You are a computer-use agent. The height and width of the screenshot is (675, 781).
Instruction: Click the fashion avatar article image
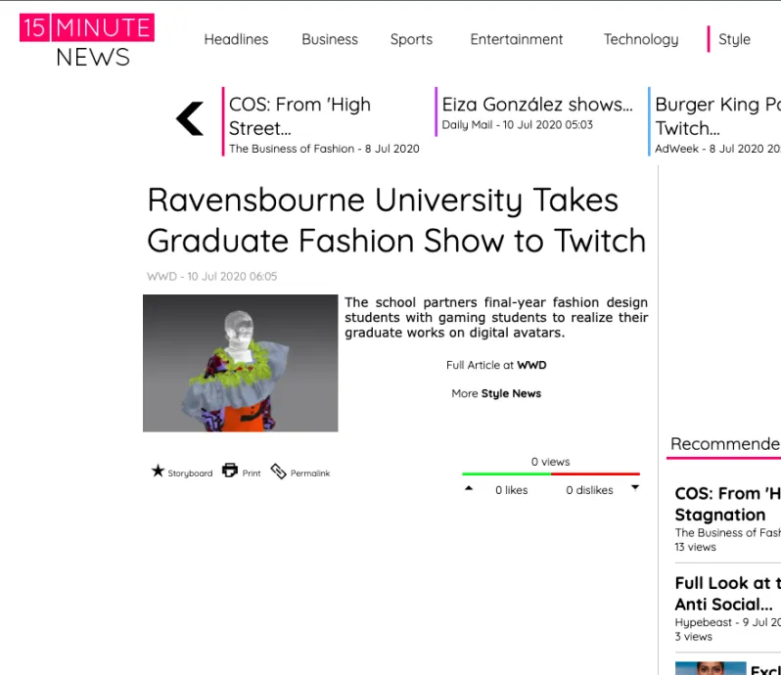click(241, 363)
